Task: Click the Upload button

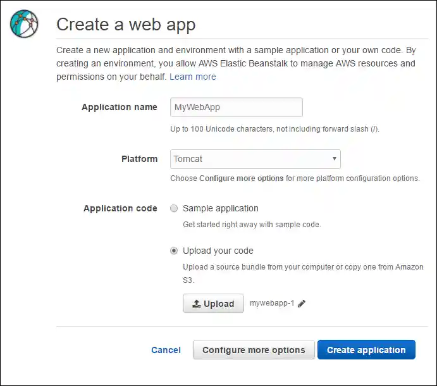Action: [x=213, y=304]
